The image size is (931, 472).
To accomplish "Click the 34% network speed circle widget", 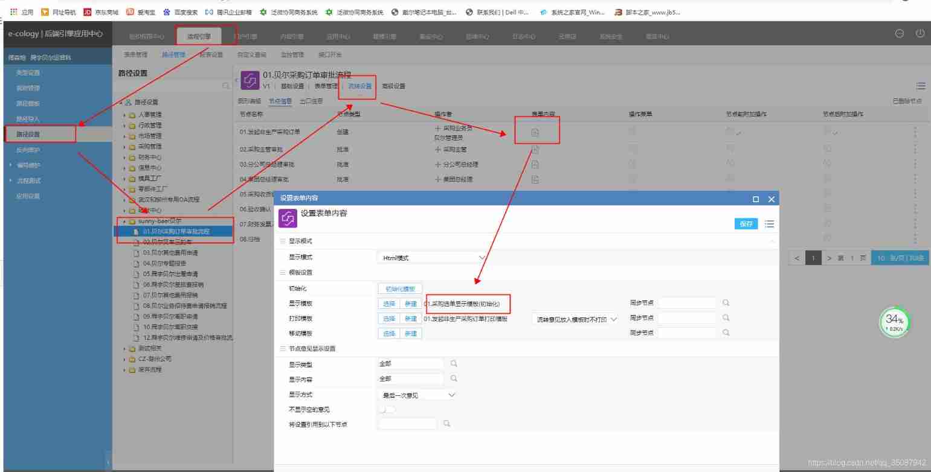I will (893, 322).
